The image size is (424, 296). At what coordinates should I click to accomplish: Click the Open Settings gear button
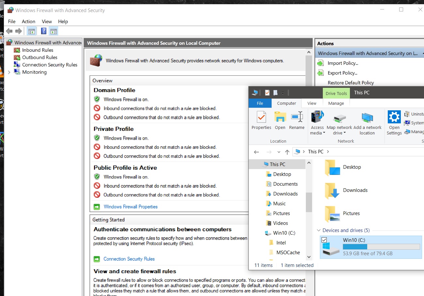click(x=394, y=123)
